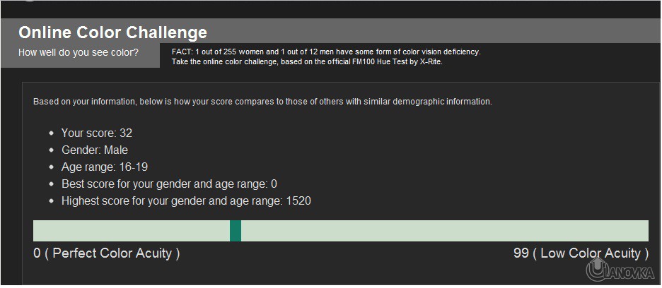The width and height of the screenshot is (662, 288).
Task: Click the 'Based on your information' sentence
Action: point(262,102)
